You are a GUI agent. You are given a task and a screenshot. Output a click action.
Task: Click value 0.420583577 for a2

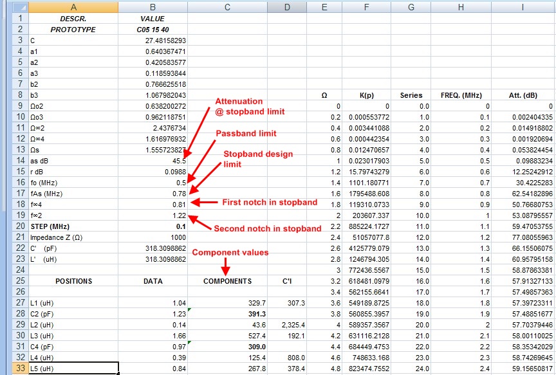tap(153, 63)
